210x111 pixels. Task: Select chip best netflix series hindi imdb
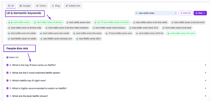(x=177, y=28)
